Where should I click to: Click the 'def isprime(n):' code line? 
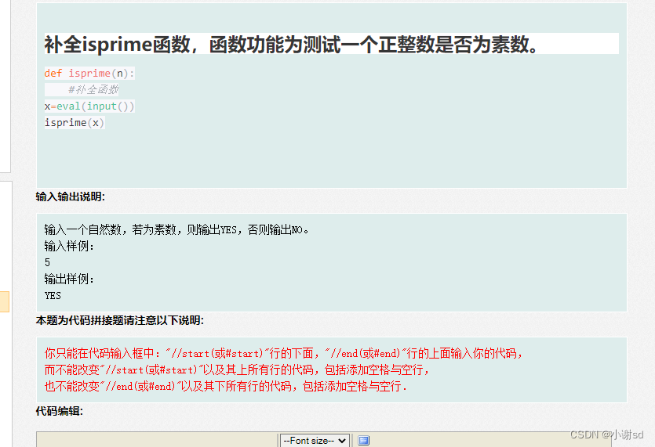[x=89, y=74]
